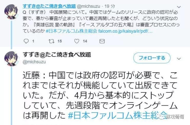Open the second tweet's avatar profile picture
The height and width of the screenshot is (125, 190).
(12, 59)
